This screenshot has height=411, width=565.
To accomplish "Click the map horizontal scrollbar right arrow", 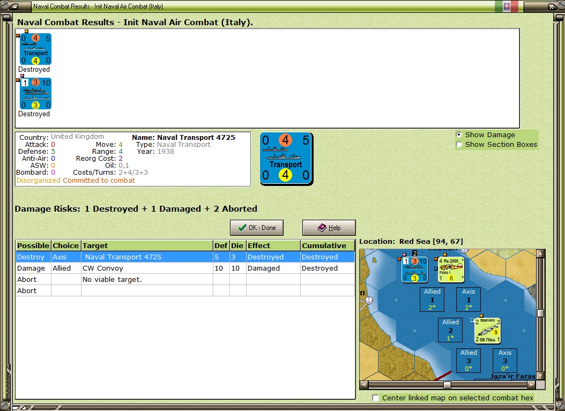I will [x=531, y=385].
